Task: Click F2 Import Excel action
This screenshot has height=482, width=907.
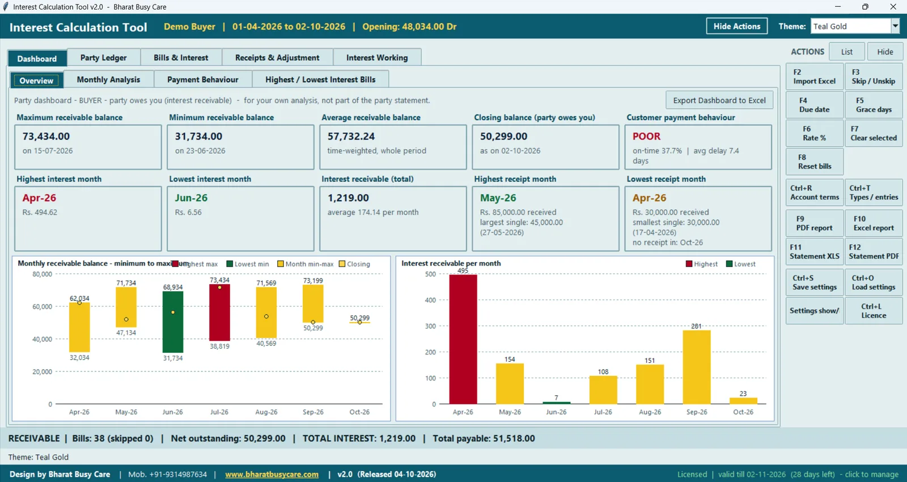Action: coord(815,77)
